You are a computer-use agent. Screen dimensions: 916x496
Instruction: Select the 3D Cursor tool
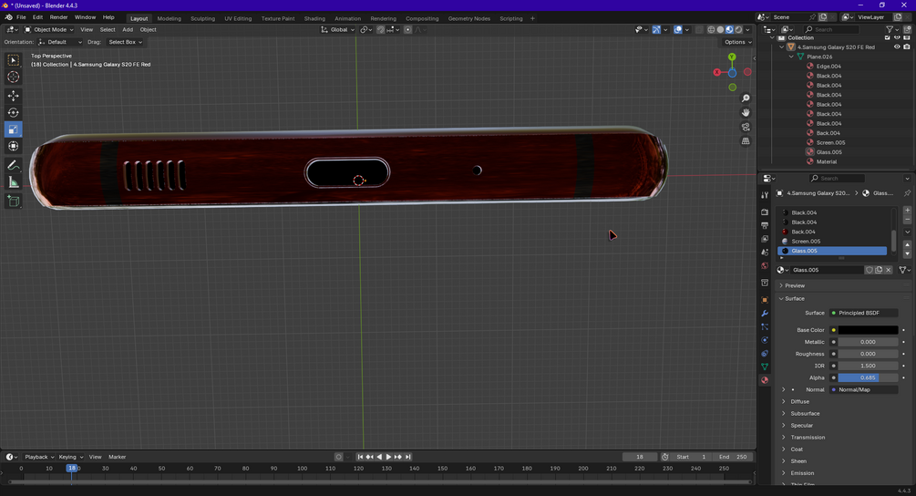(13, 77)
